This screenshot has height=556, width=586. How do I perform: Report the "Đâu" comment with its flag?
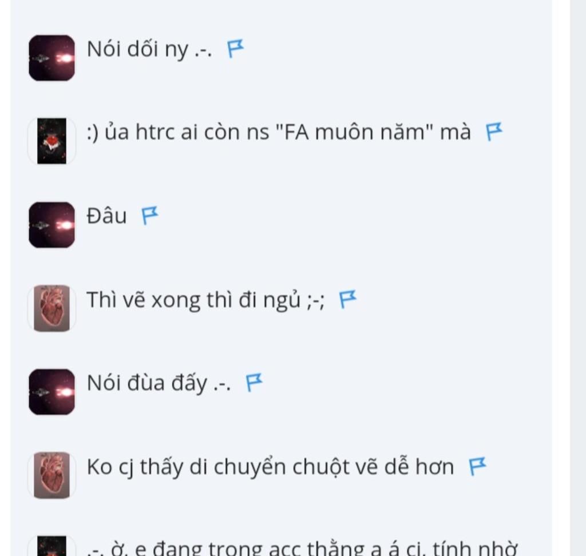coord(149,216)
